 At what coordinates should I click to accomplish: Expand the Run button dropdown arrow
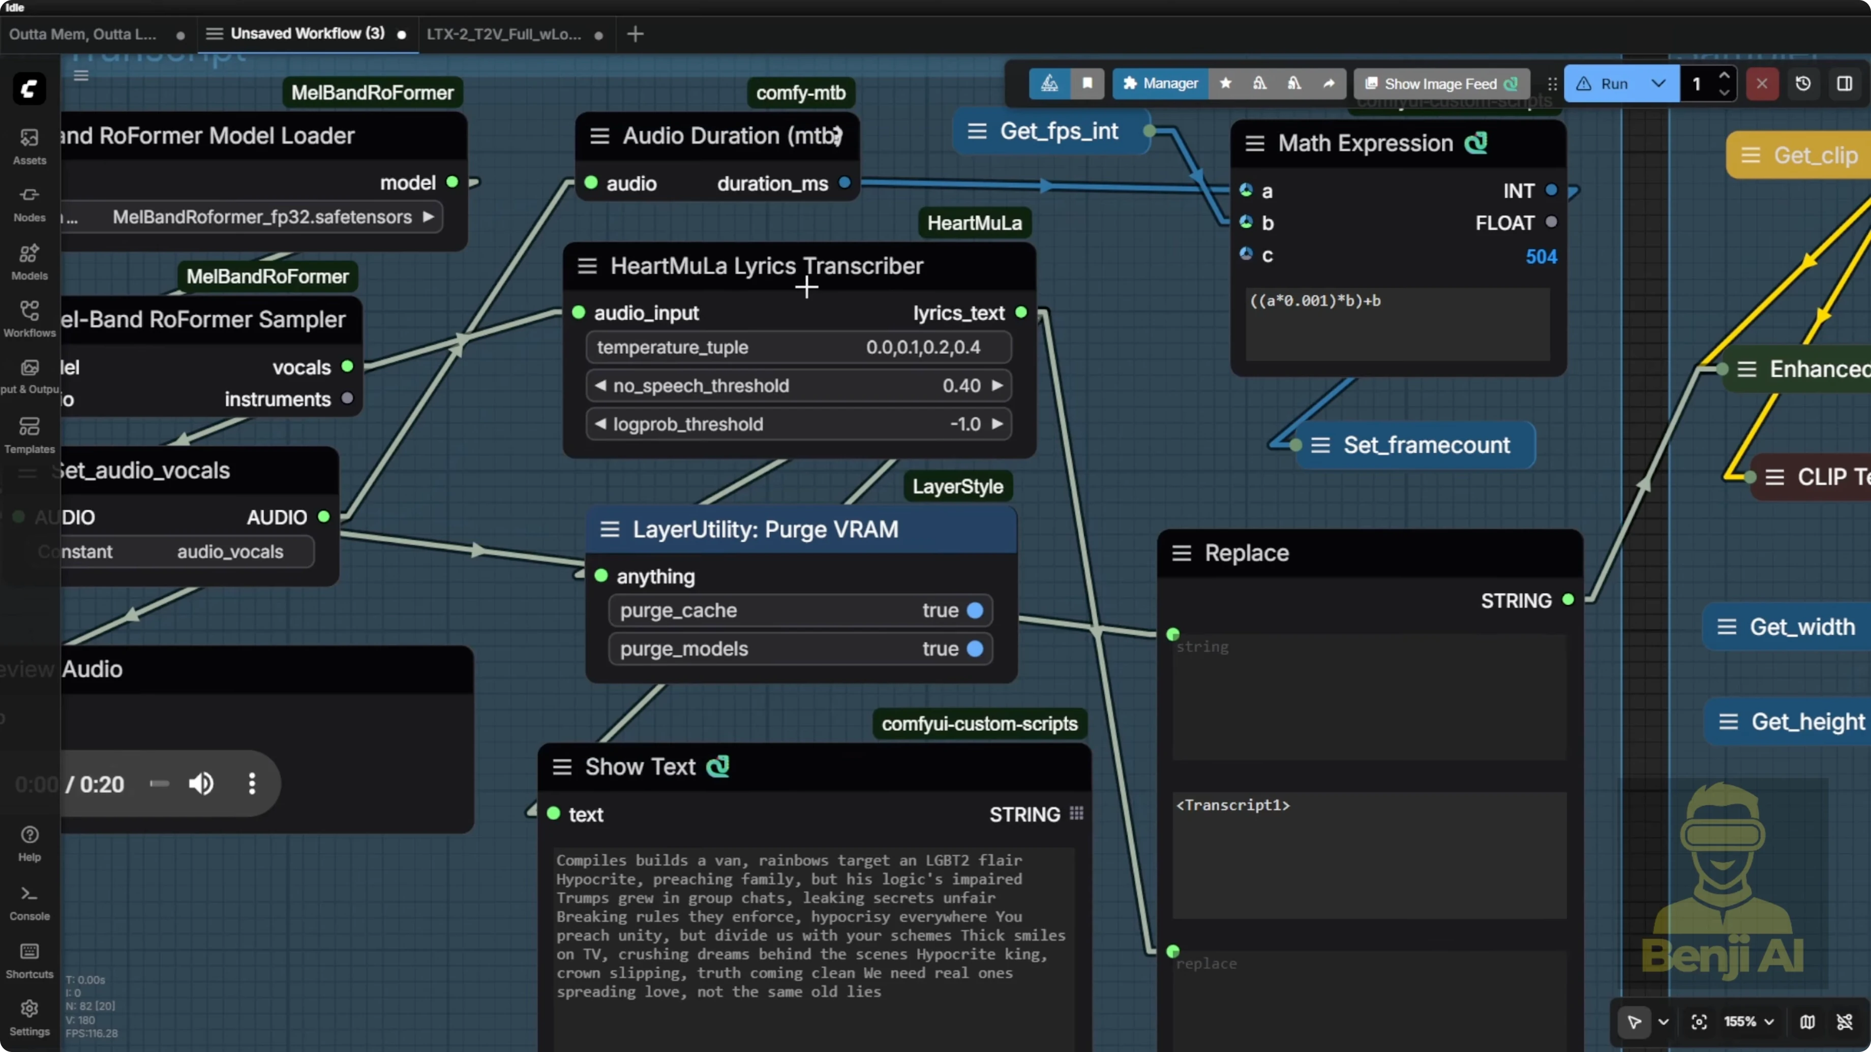point(1658,83)
